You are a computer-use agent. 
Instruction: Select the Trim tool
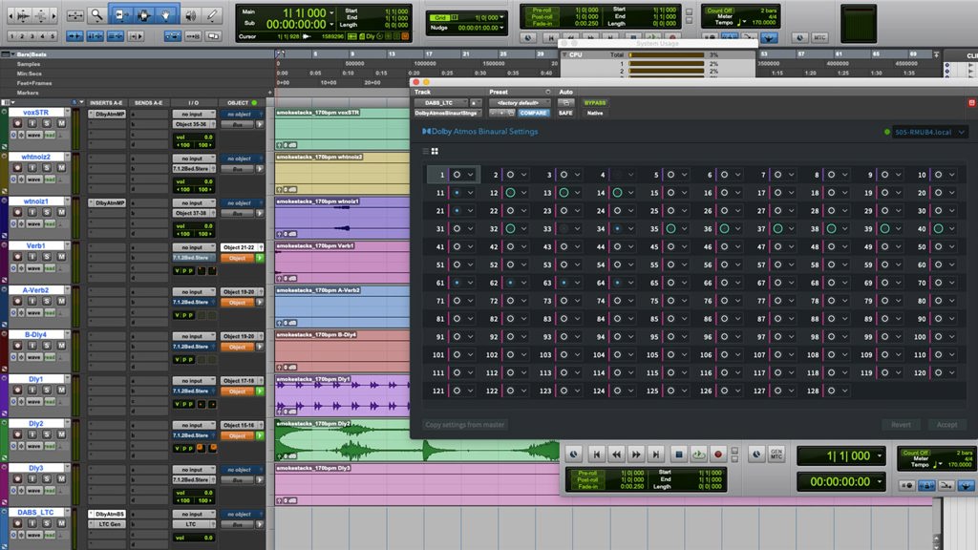[120, 15]
